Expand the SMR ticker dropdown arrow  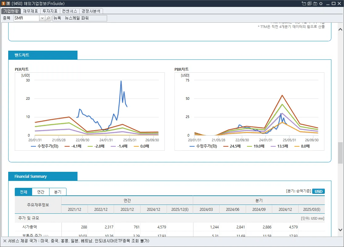[42, 18]
